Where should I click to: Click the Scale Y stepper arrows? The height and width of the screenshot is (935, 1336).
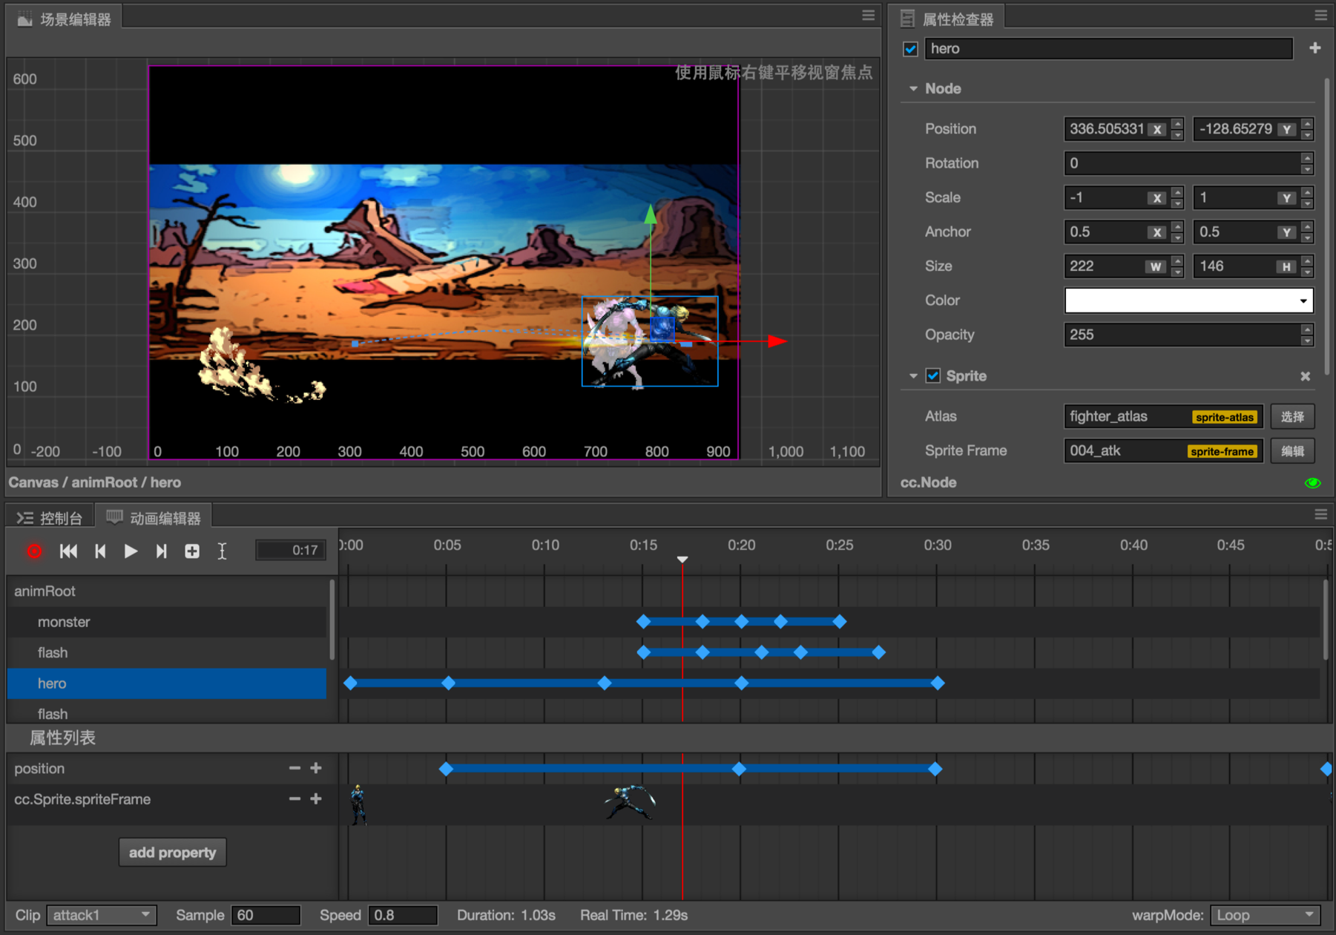click(1307, 197)
